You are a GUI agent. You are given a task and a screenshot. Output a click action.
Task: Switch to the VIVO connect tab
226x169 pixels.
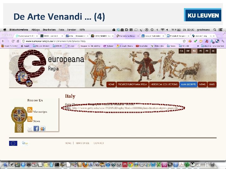tap(51, 36)
